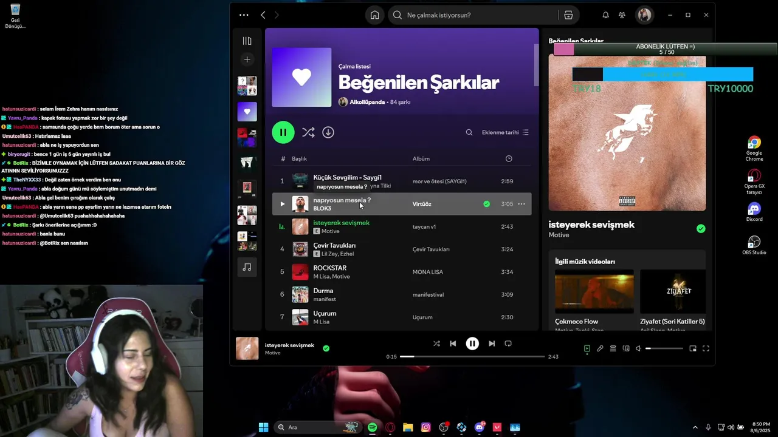Toggle shuffle in the bottom player controls
Image resolution: width=778 pixels, height=437 pixels.
tap(436, 344)
